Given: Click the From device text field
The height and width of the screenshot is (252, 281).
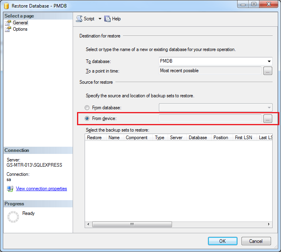Looking at the screenshot, I should [x=210, y=118].
